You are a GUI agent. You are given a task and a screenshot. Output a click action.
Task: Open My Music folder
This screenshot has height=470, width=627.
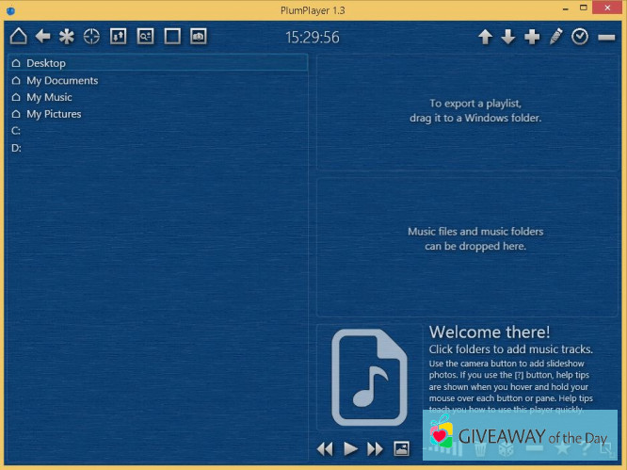pos(48,97)
